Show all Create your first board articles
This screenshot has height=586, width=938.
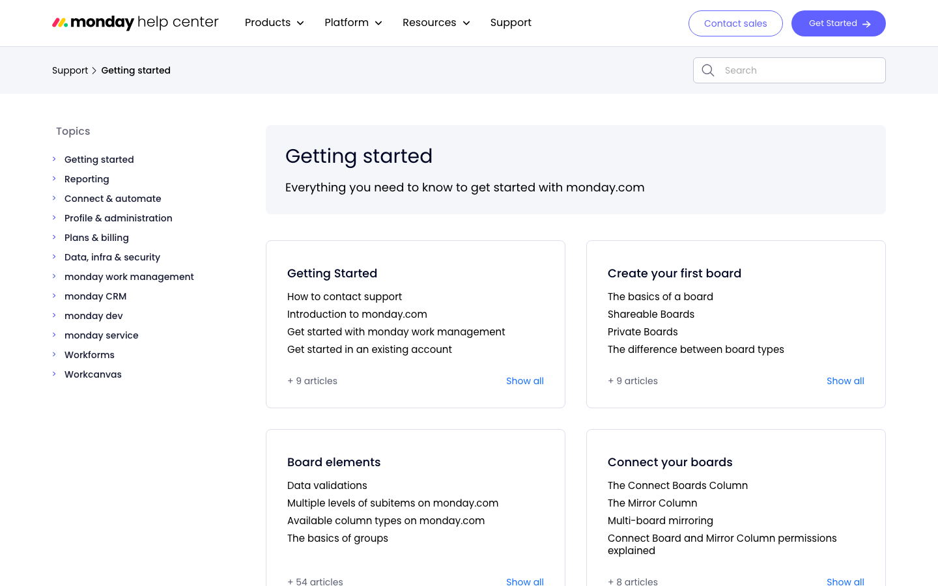(845, 381)
